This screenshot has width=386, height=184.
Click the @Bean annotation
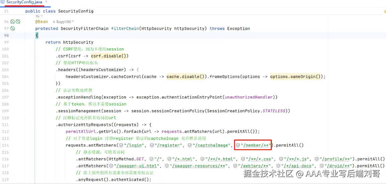42,22
